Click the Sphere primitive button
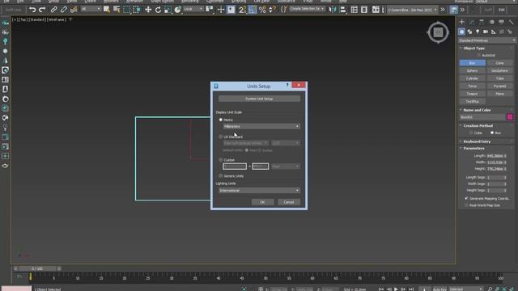The width and height of the screenshot is (518, 291). point(473,70)
